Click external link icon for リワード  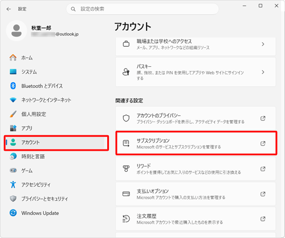coord(263,169)
